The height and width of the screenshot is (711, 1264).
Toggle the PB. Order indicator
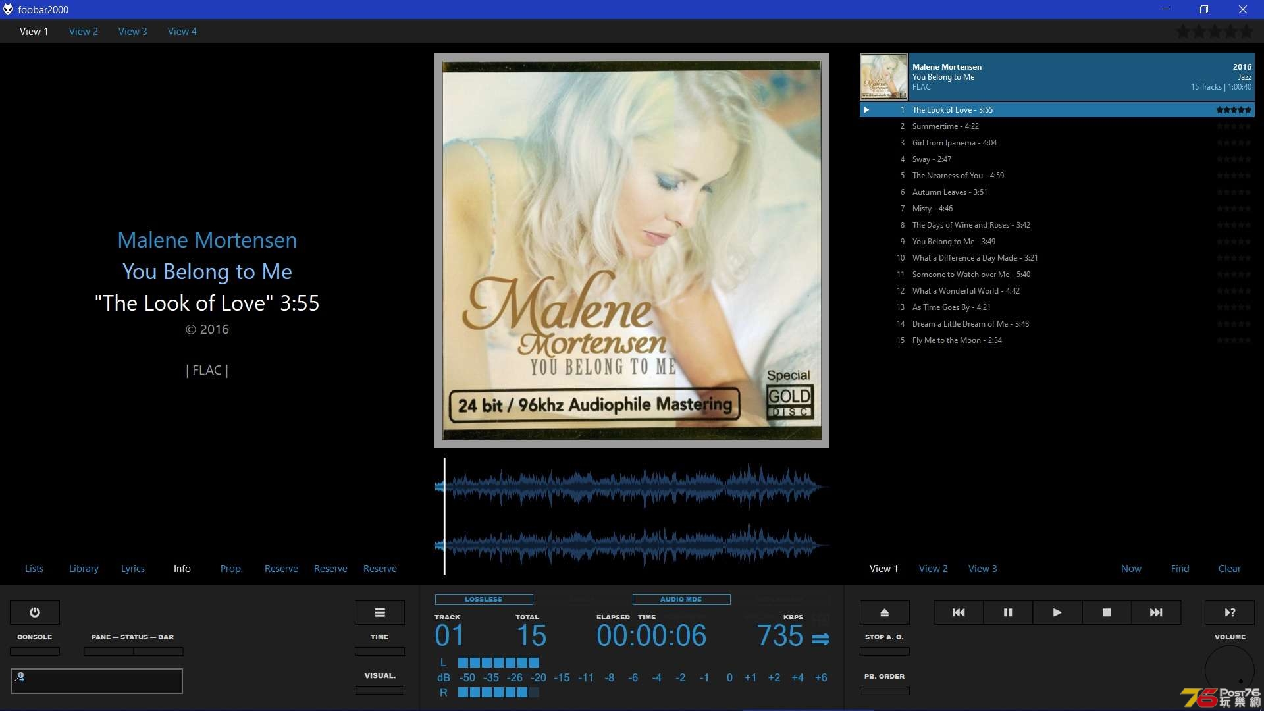pyautogui.click(x=885, y=691)
